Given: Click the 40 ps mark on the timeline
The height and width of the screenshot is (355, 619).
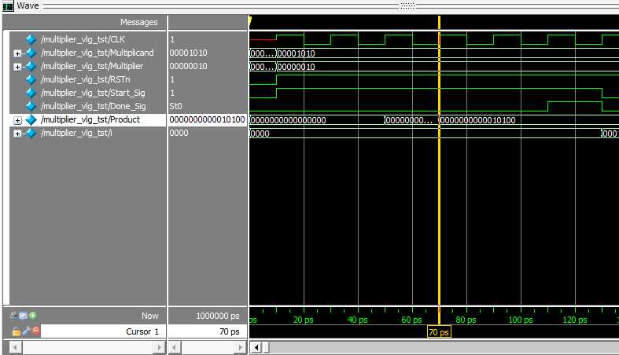Looking at the screenshot, I should click(357, 320).
